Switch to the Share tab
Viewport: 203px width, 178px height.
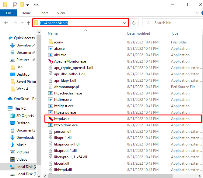pos(44,13)
